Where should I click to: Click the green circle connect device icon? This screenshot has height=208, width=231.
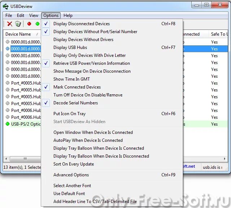pyautogui.click(x=38, y=24)
